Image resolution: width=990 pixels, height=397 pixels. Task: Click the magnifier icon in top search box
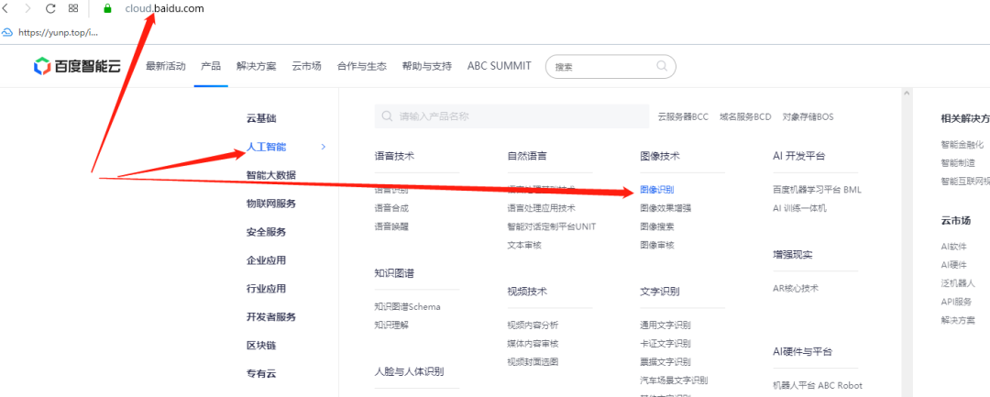(662, 66)
